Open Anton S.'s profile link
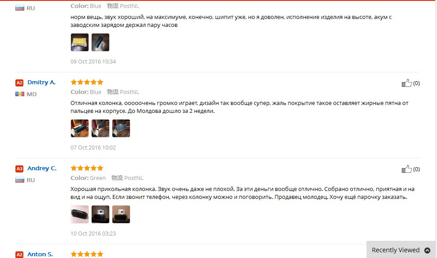Viewport: 437px width, 258px height. click(x=40, y=254)
